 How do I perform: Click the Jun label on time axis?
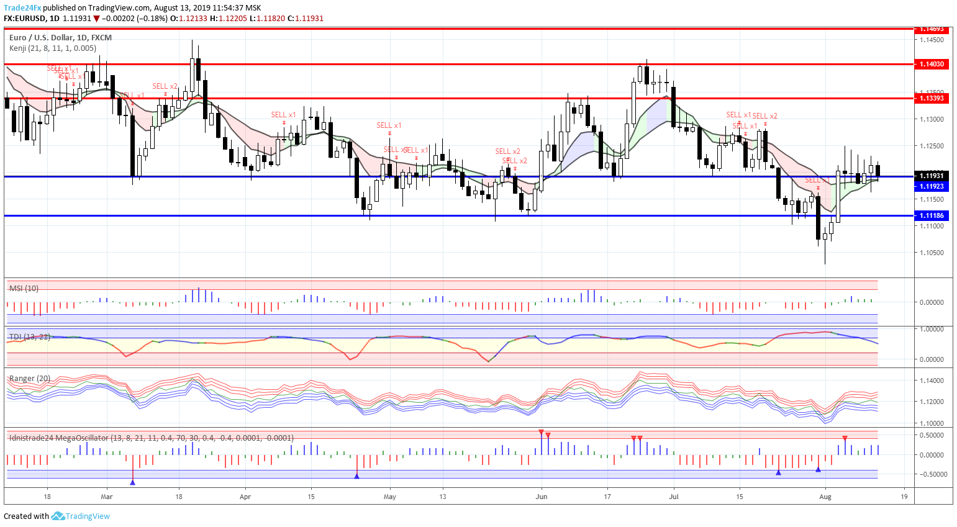tap(542, 497)
